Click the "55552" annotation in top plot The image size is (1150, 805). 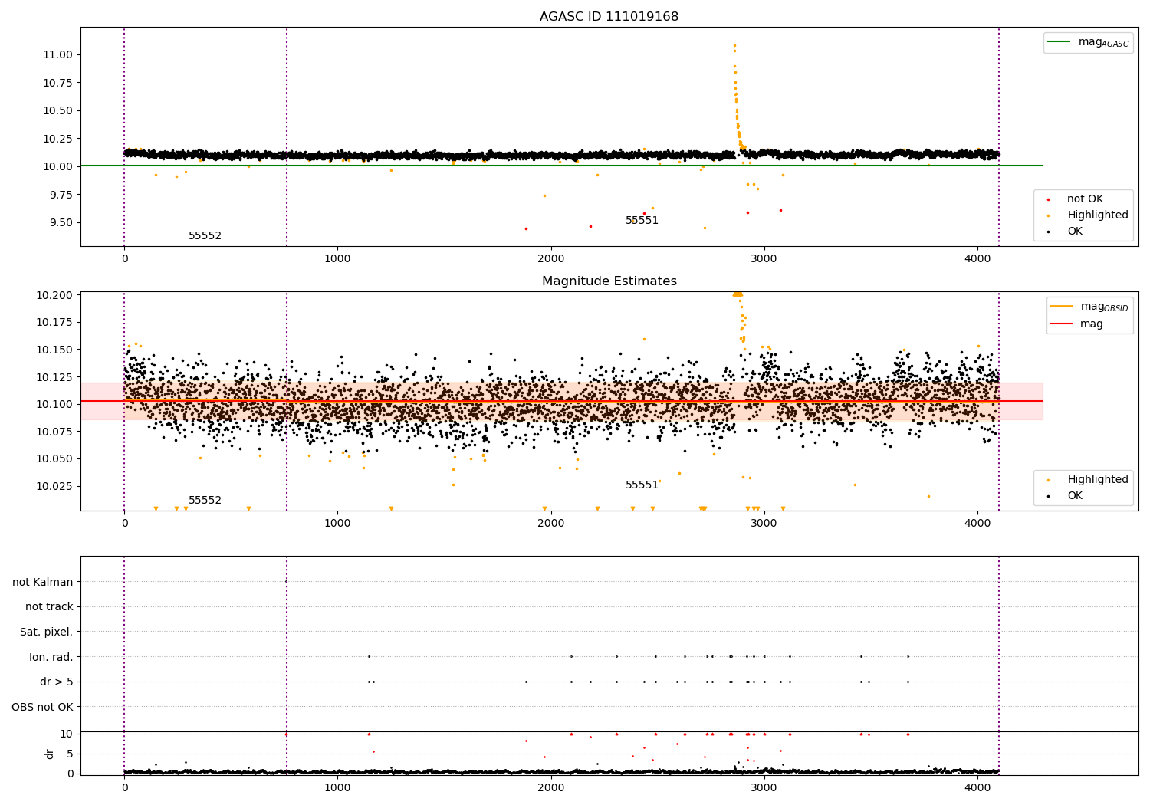205,236
